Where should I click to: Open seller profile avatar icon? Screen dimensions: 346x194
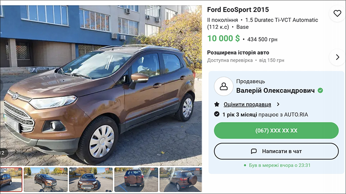click(224, 86)
